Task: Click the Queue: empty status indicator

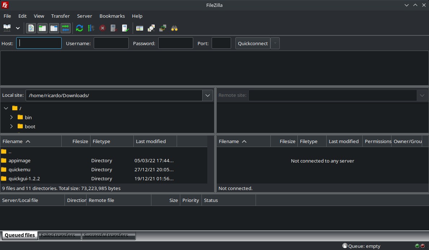Action: tap(361, 246)
